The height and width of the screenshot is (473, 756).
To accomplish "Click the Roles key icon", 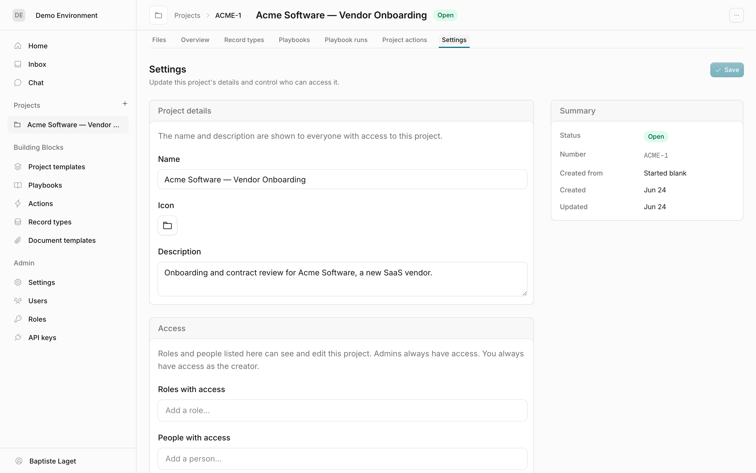I will point(18,319).
